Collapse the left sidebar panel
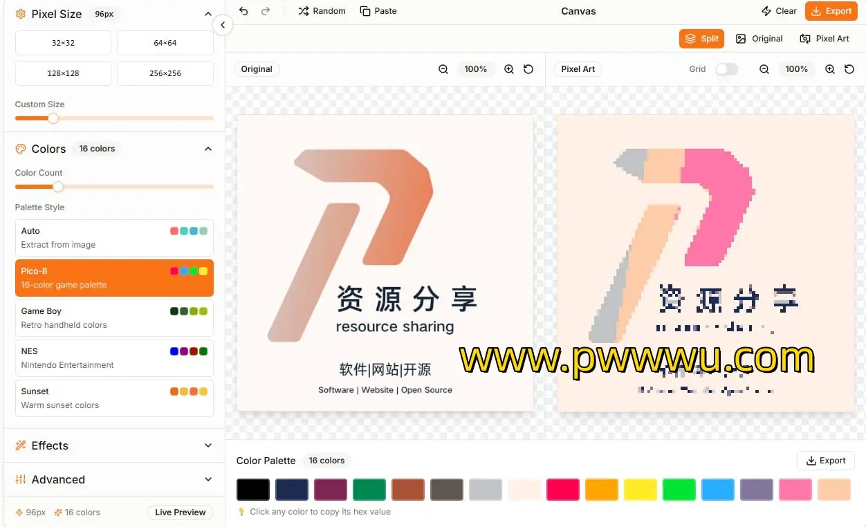 click(223, 26)
